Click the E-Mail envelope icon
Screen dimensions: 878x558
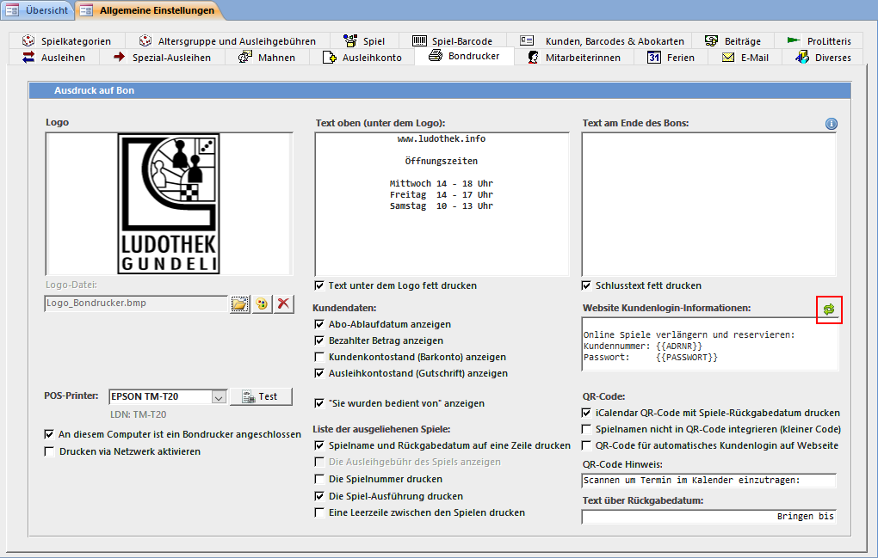[x=728, y=57]
